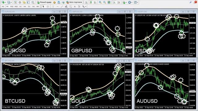Screen dimensions: 198x111
Task: Open the red notification alert icon
Action: 196,2
